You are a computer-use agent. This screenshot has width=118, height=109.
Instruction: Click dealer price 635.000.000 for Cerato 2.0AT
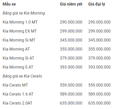[x=99, y=103]
